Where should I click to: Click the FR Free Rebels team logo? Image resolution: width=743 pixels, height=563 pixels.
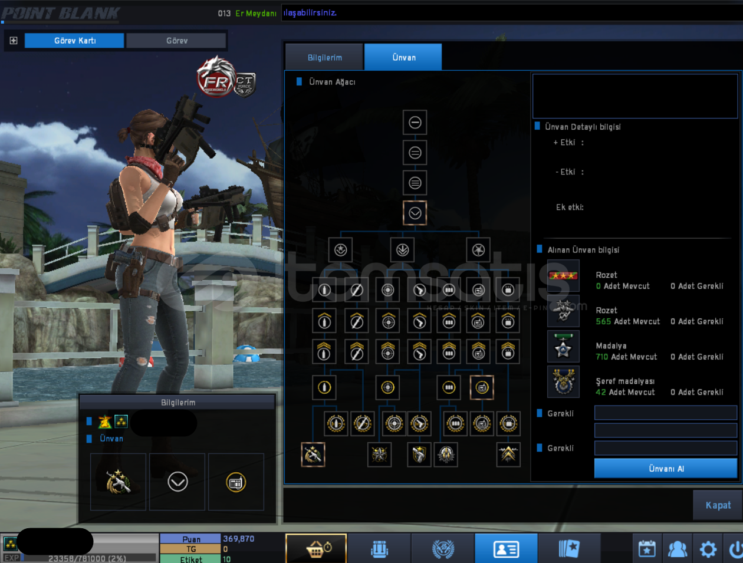click(x=216, y=78)
